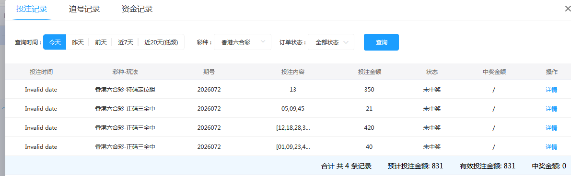This screenshot has width=571, height=176.
Task: Switch to the 投注记录 tab
Action: [32, 9]
